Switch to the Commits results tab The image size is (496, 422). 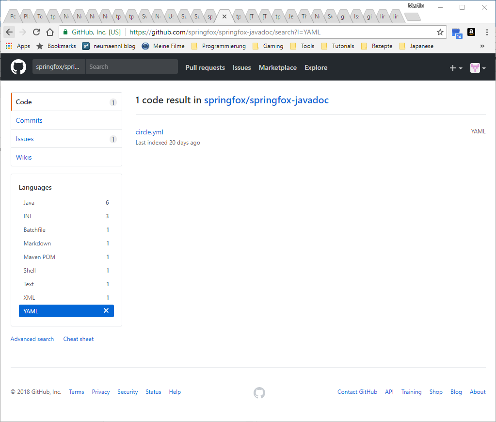29,120
